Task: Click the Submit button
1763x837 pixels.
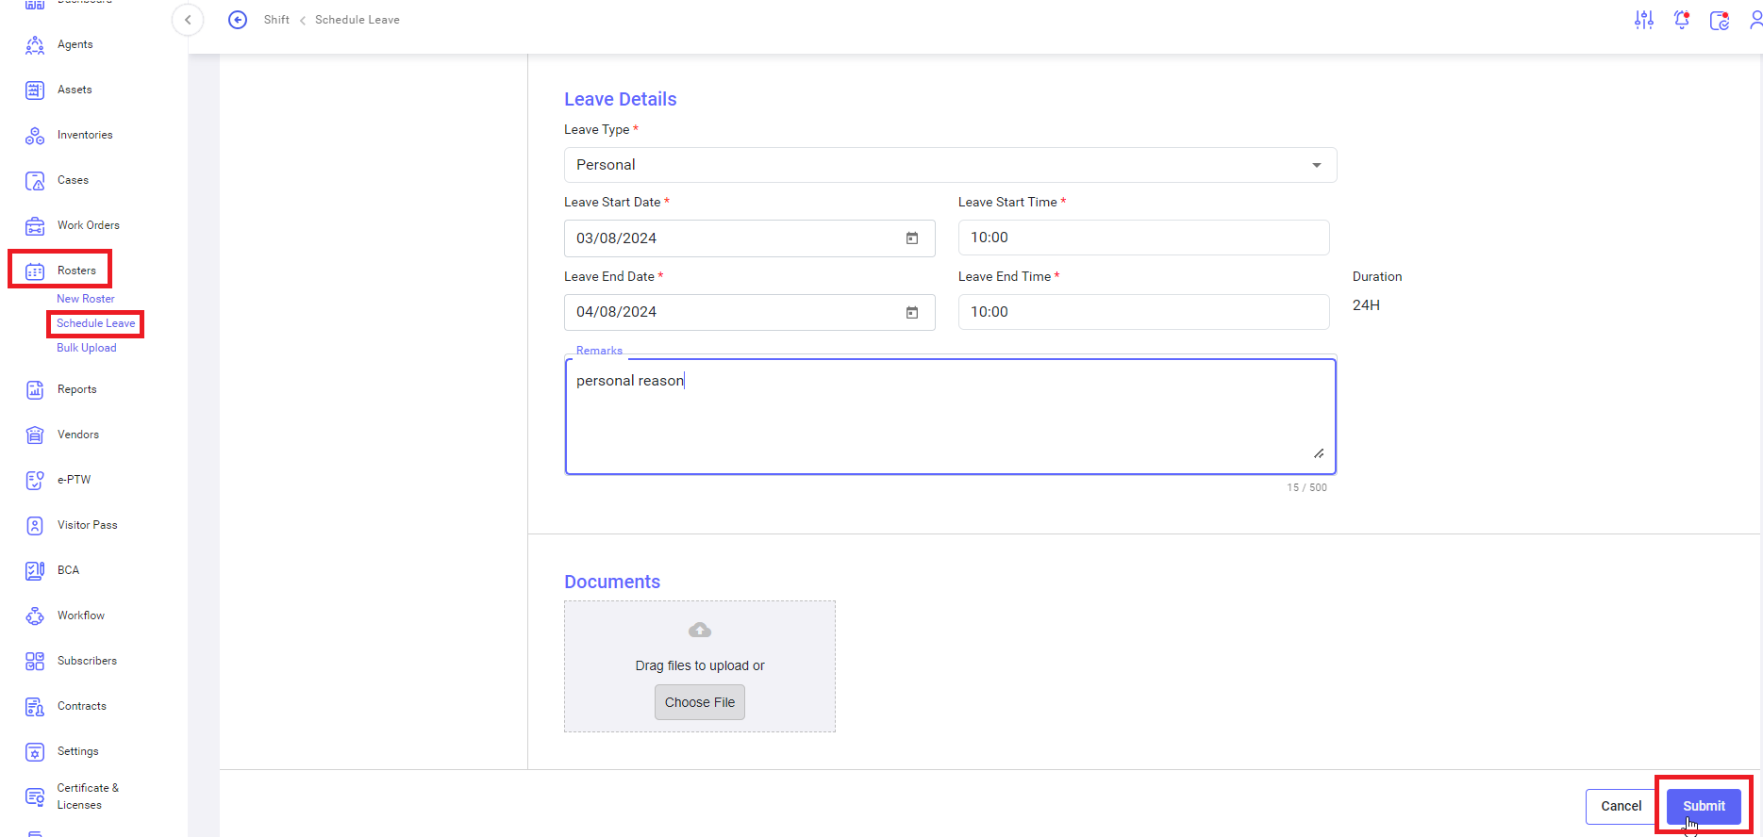Action: (x=1704, y=806)
